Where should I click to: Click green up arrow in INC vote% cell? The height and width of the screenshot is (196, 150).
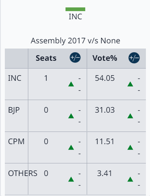click(130, 84)
